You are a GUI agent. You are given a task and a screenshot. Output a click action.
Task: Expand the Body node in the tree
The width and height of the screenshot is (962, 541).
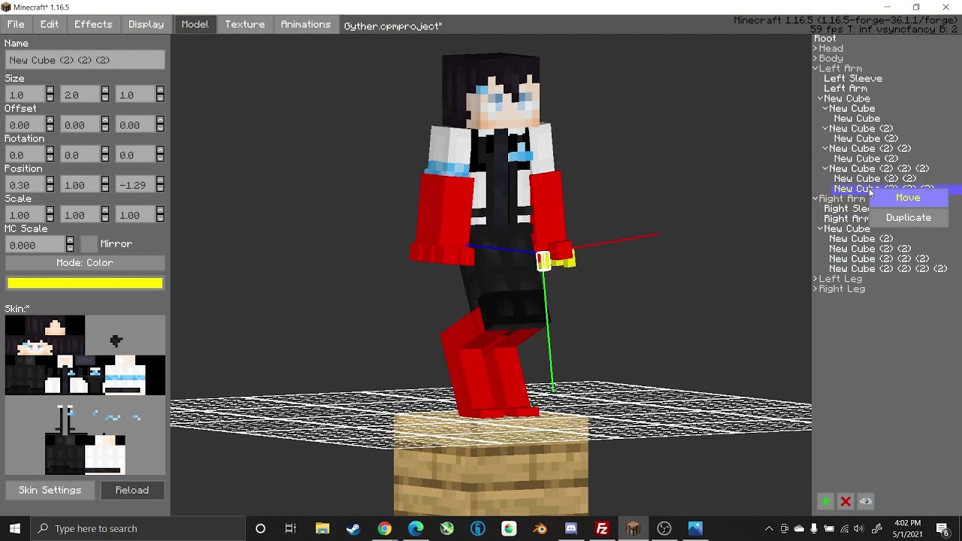(815, 59)
